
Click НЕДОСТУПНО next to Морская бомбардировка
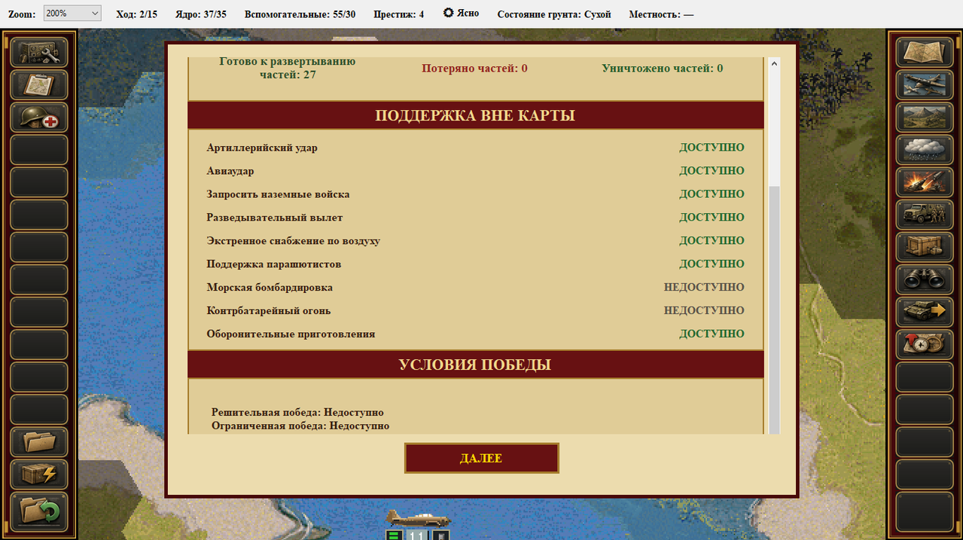click(x=704, y=287)
